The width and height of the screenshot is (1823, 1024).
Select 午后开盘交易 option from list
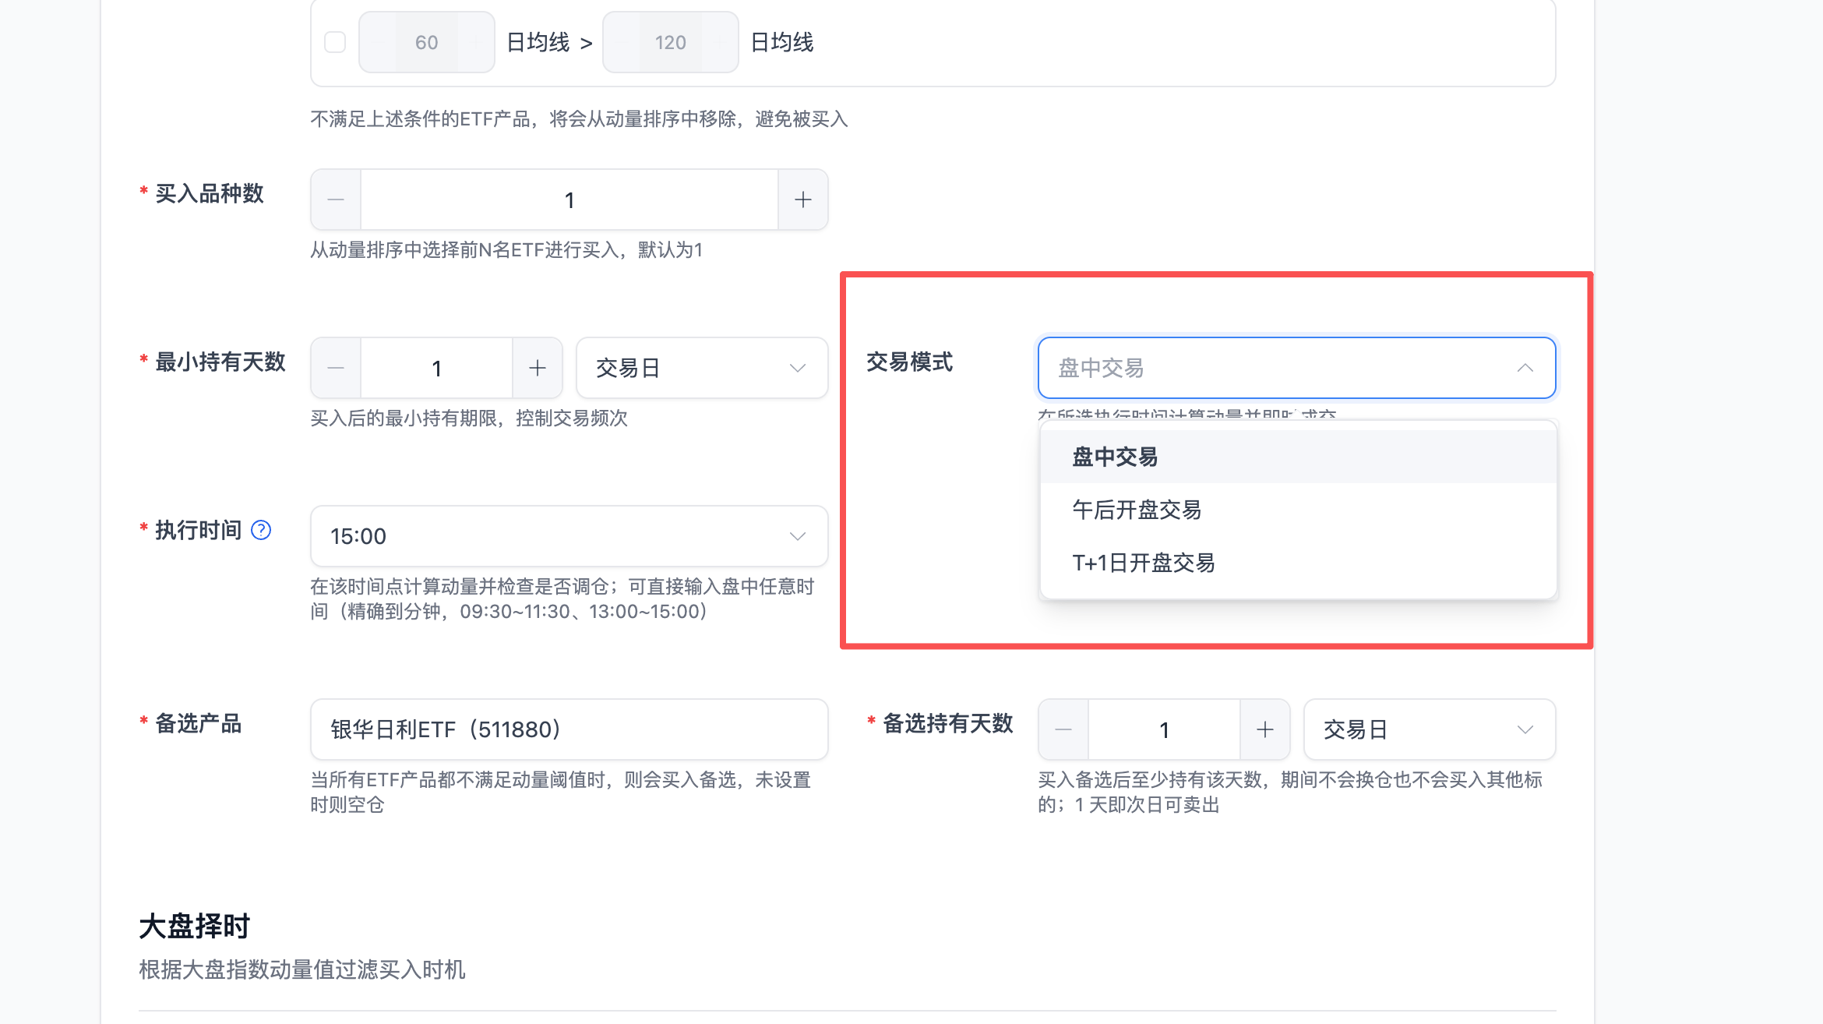point(1299,510)
